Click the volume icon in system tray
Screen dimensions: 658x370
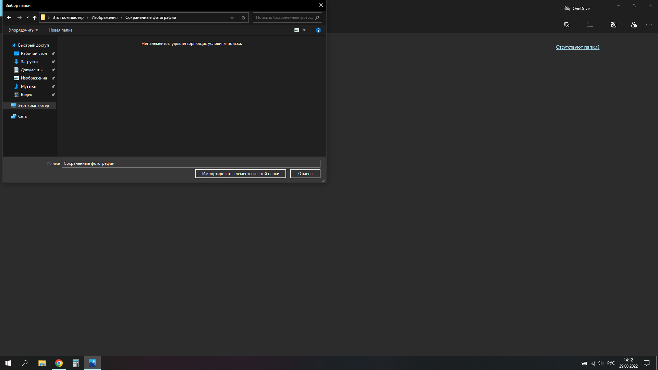pyautogui.click(x=600, y=363)
